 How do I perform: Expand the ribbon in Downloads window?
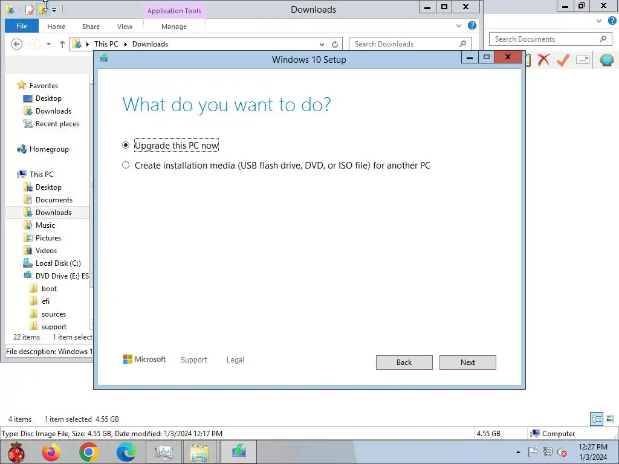coord(458,25)
